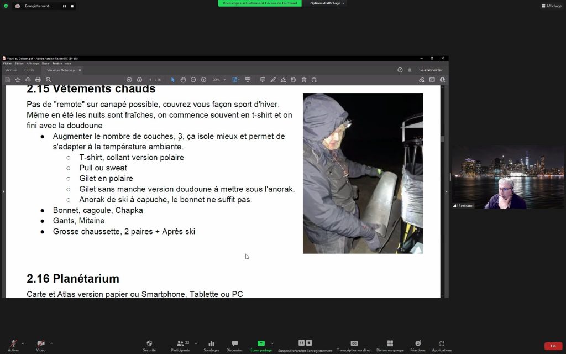Open the Affichage menu in Acrobat

tap(33, 64)
